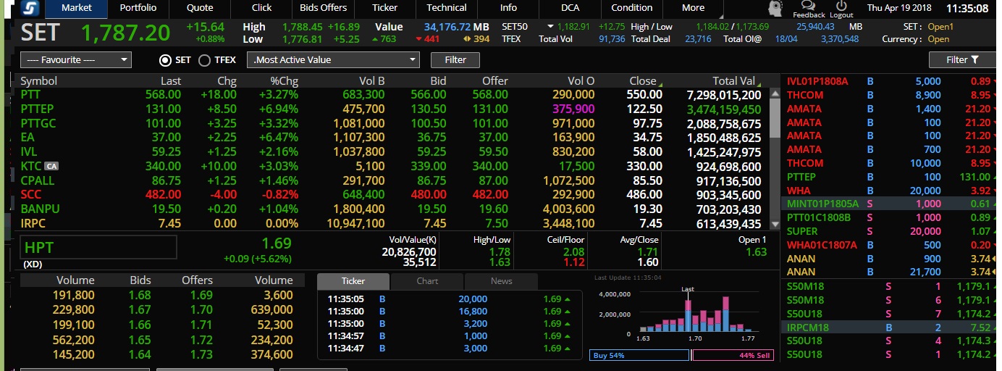This screenshot has width=1002, height=371.
Task: Click the SET50 index label
Action: click(514, 27)
